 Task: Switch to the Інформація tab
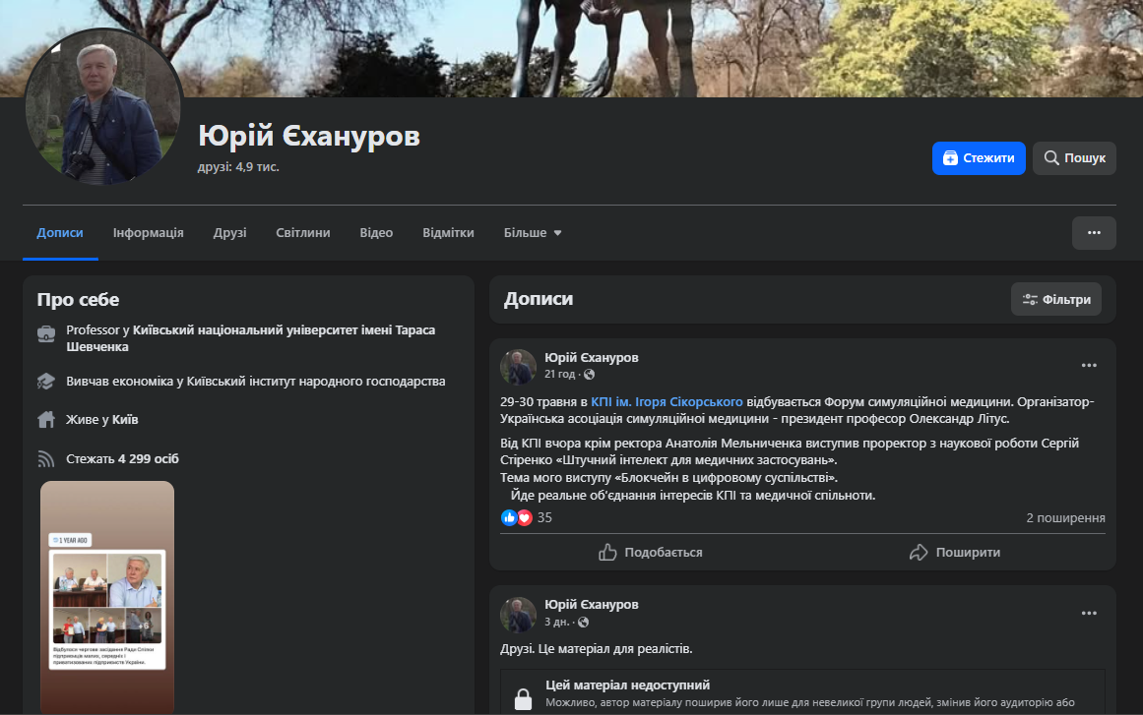click(148, 233)
